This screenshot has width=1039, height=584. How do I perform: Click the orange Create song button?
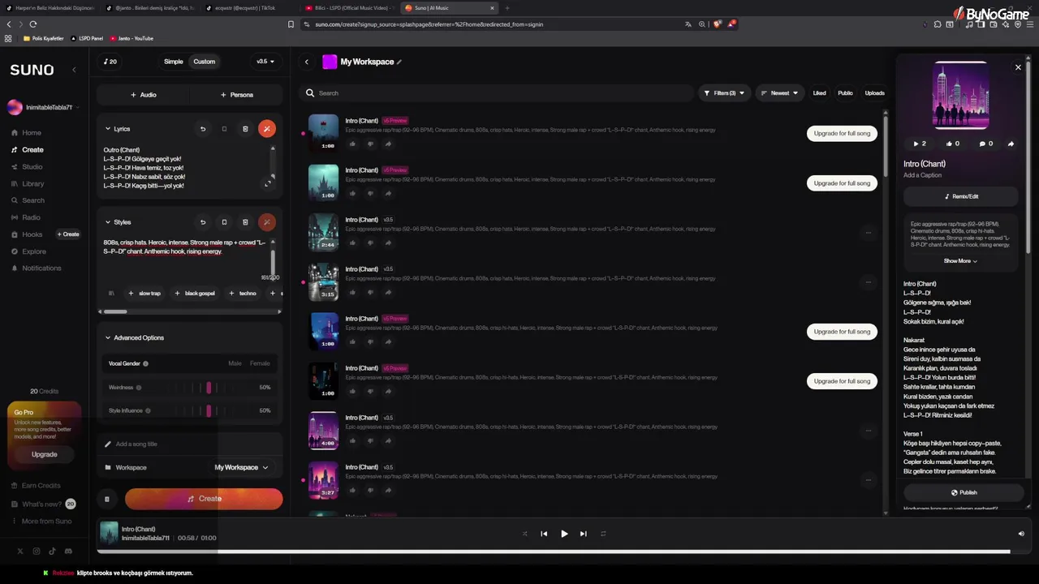[x=204, y=499]
